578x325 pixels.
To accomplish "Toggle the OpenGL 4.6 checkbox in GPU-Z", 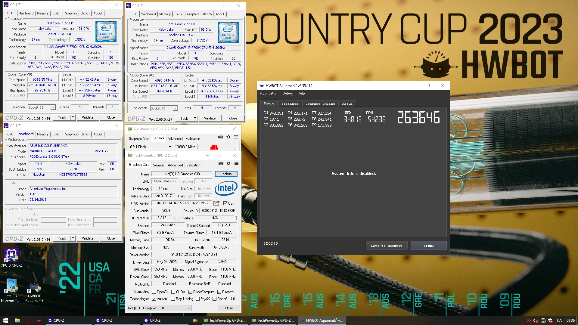I will click(215, 299).
